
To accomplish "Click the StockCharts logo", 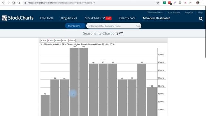I will 18,18.
